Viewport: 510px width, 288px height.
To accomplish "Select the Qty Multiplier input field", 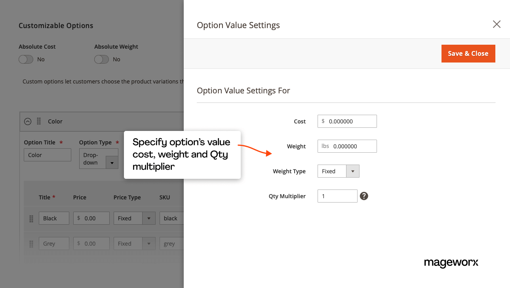I will coord(337,196).
